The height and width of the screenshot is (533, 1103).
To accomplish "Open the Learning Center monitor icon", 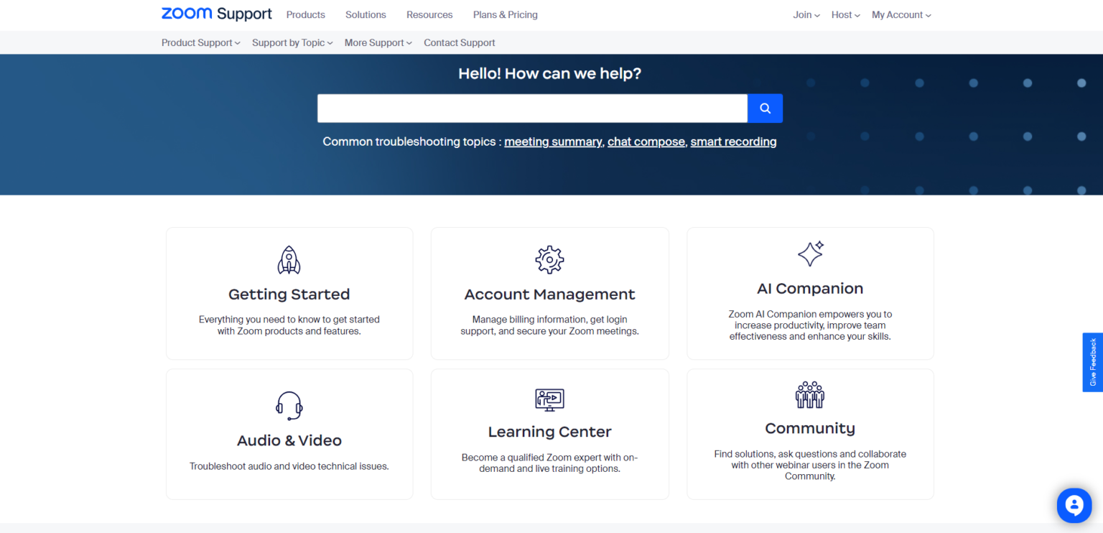I will (549, 400).
